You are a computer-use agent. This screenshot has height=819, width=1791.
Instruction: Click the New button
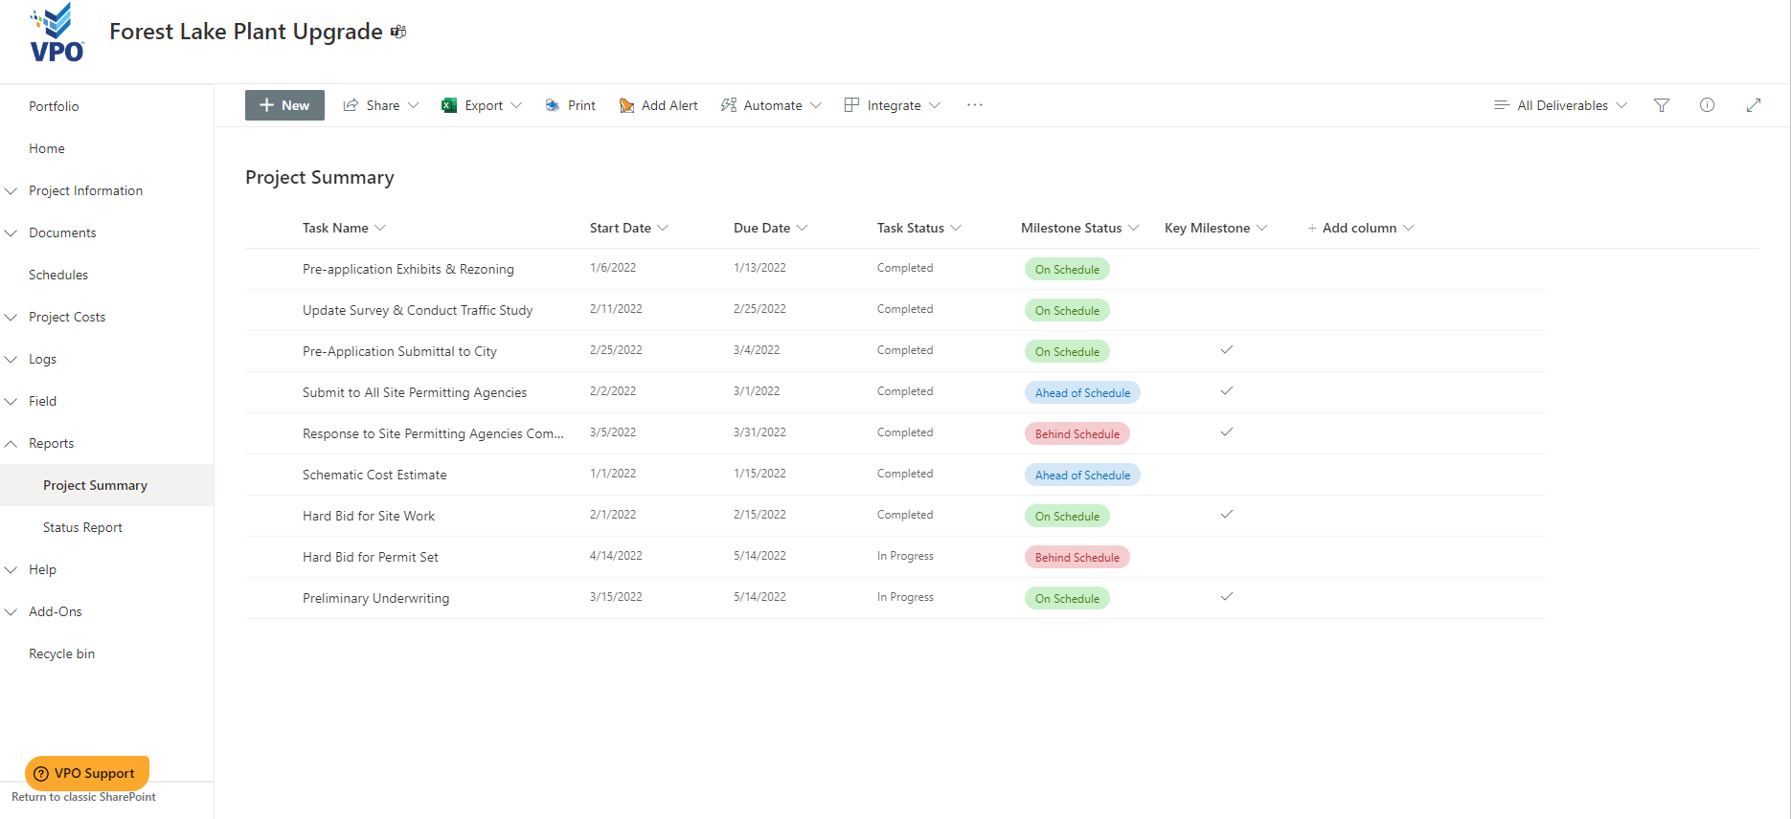pyautogui.click(x=284, y=105)
